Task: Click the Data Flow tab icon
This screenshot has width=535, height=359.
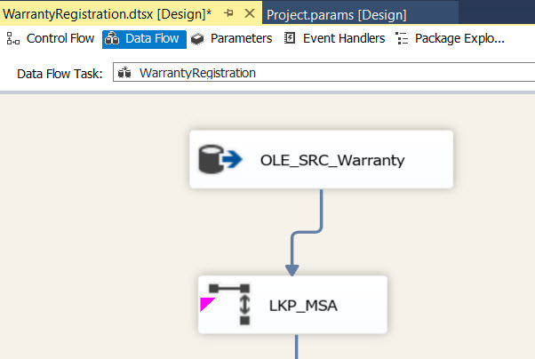Action: pyautogui.click(x=113, y=39)
